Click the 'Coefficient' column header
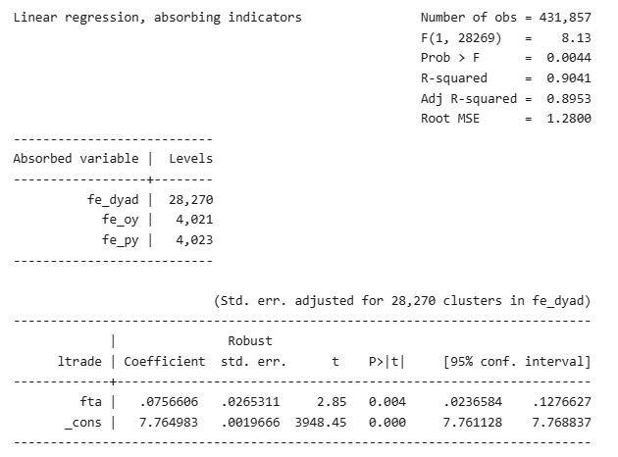Image resolution: width=618 pixels, height=457 pixels. [x=165, y=361]
